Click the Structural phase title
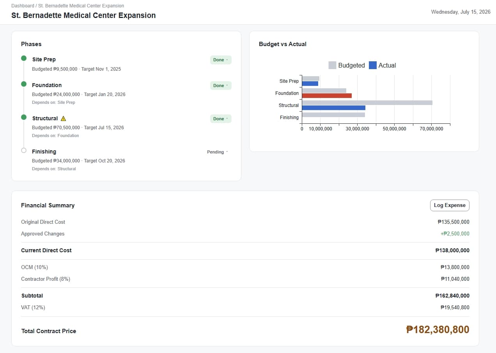The height and width of the screenshot is (353, 496). point(45,118)
